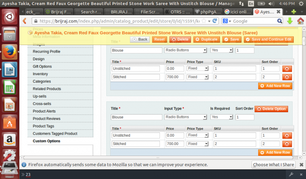Image resolution: width=306 pixels, height=179 pixels.
Task: Switch to icici onli... browser tab
Action: click(x=238, y=12)
